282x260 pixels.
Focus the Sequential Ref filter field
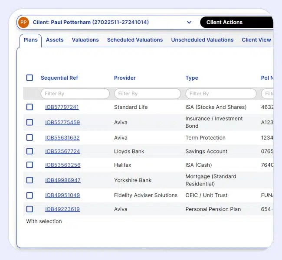[75, 94]
